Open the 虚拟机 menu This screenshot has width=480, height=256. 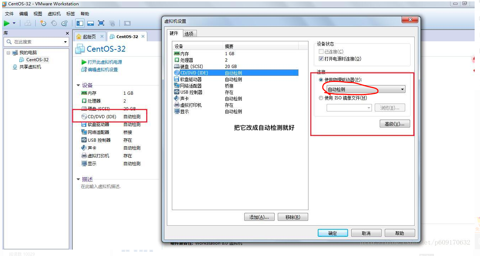coord(54,14)
